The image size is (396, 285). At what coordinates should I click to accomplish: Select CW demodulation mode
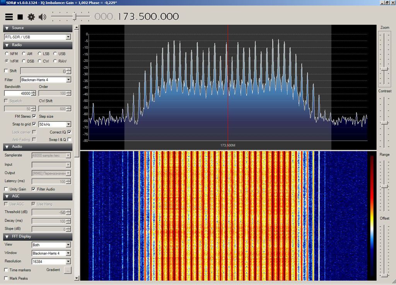point(39,61)
